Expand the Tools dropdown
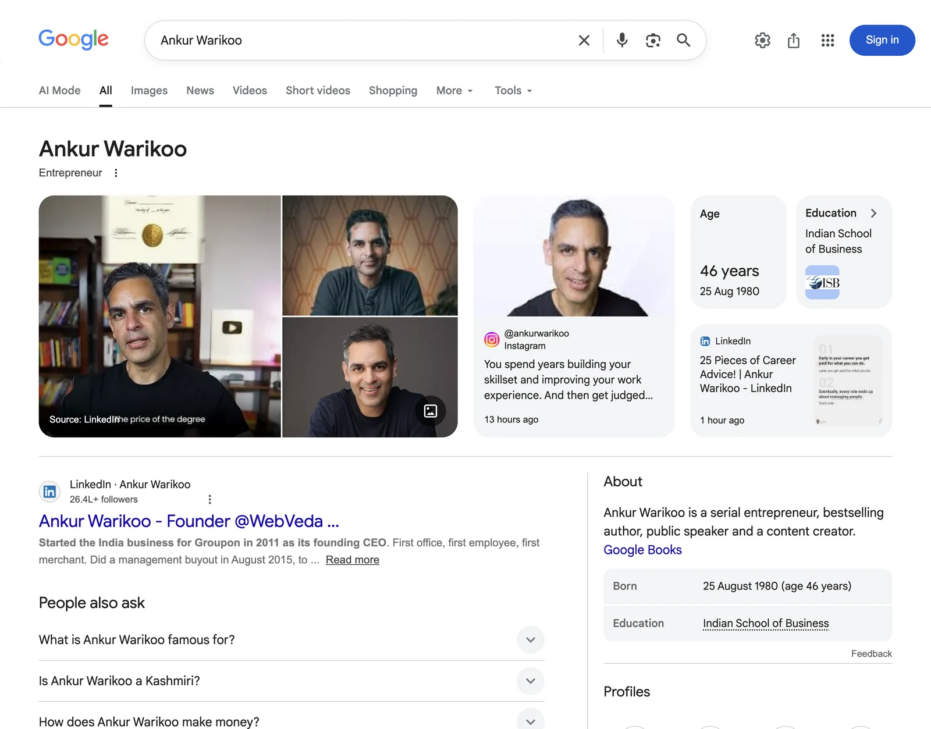This screenshot has height=729, width=931. tap(513, 90)
